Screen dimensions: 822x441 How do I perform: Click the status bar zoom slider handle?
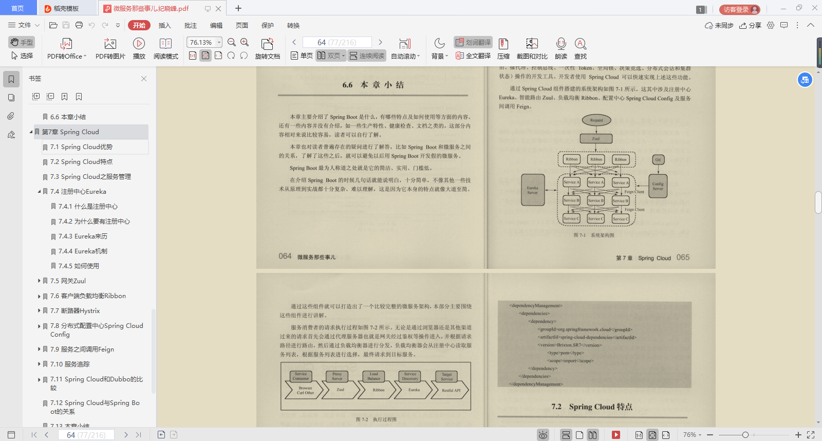coord(745,435)
